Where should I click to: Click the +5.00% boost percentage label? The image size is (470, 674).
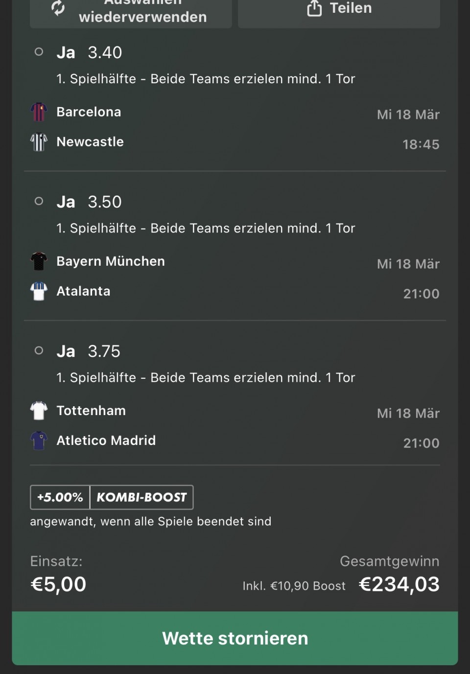pyautogui.click(x=60, y=497)
